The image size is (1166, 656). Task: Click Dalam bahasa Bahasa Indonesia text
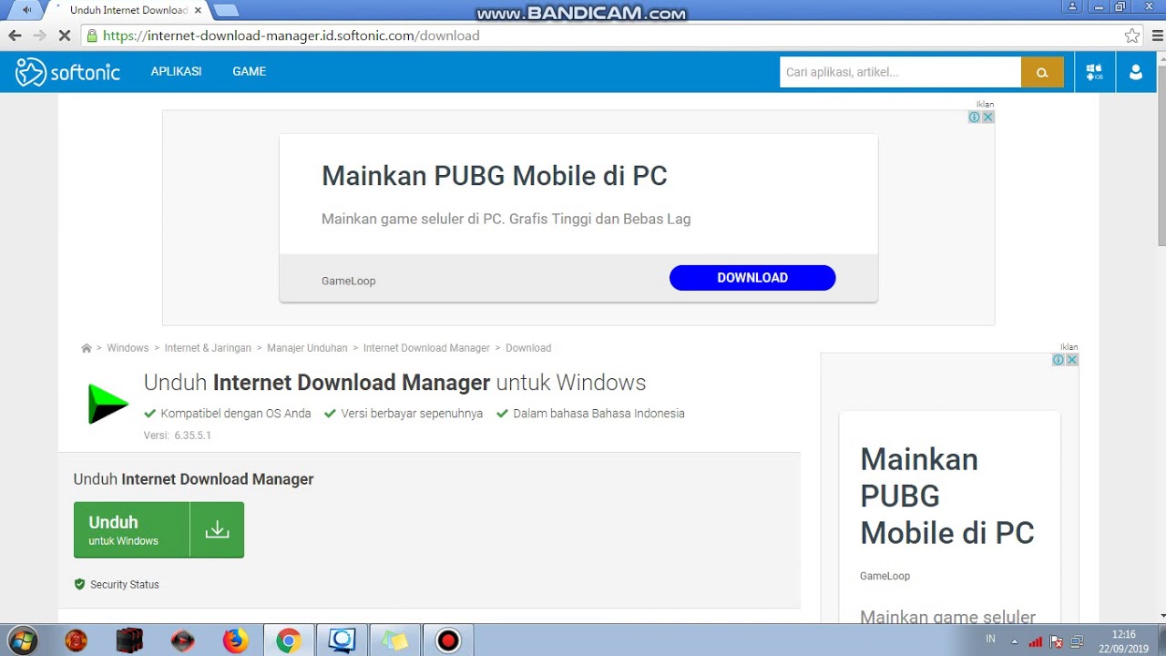pyautogui.click(x=598, y=414)
